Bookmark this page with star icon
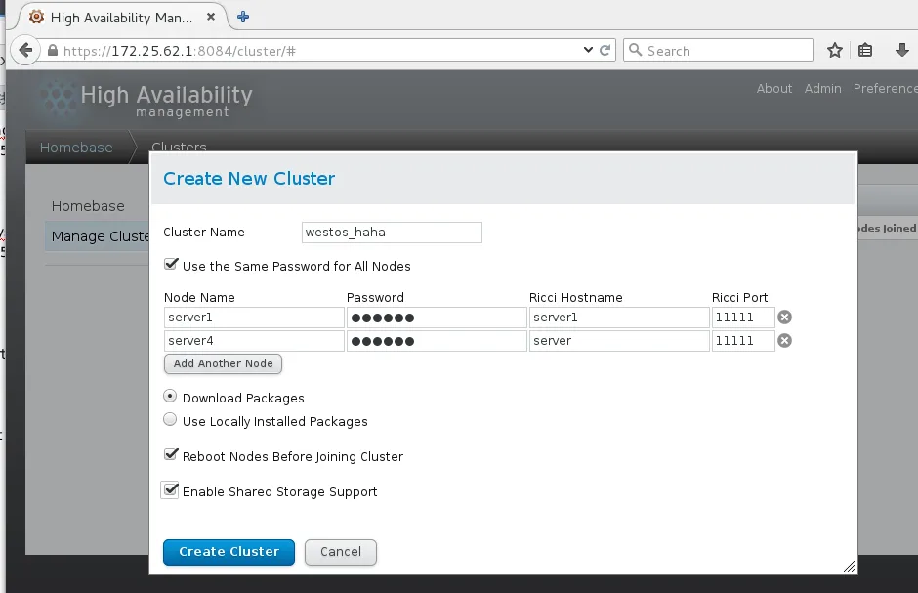918x593 pixels. 835,51
